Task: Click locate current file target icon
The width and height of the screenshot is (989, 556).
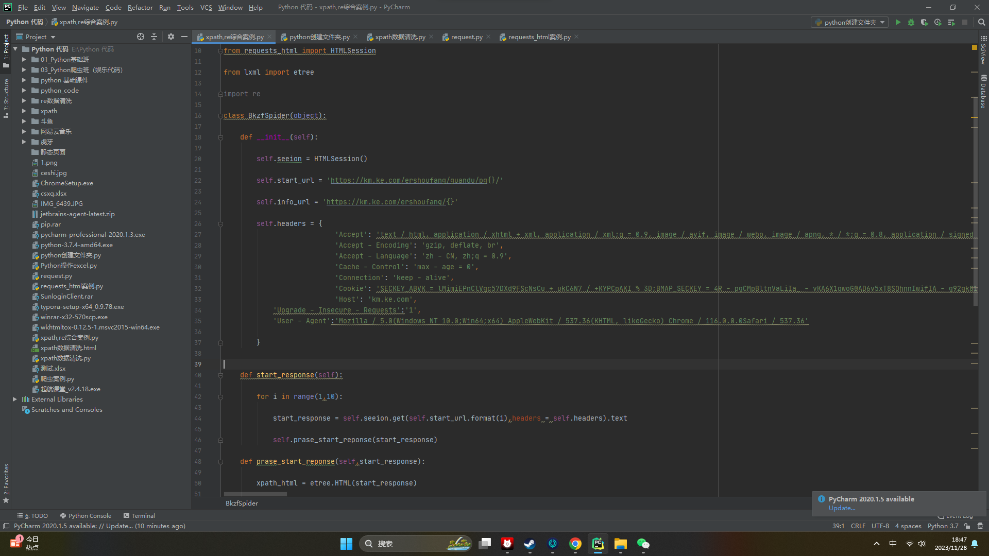Action: [x=141, y=37]
